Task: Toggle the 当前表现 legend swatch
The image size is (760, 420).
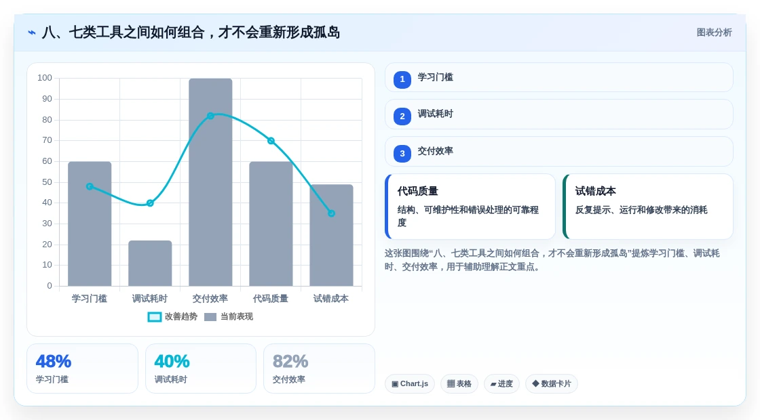Action: 210,317
